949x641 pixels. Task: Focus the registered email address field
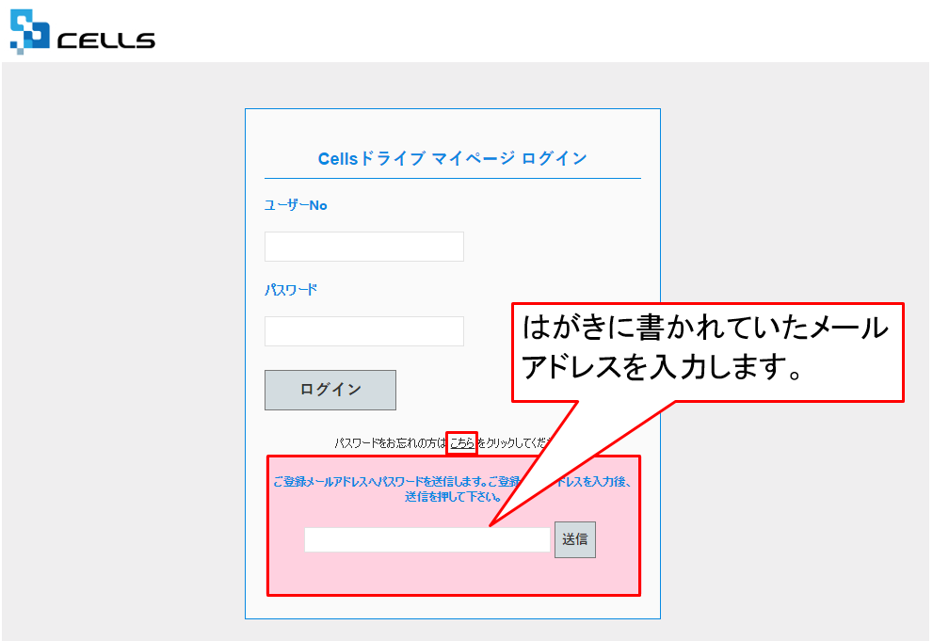tap(426, 539)
